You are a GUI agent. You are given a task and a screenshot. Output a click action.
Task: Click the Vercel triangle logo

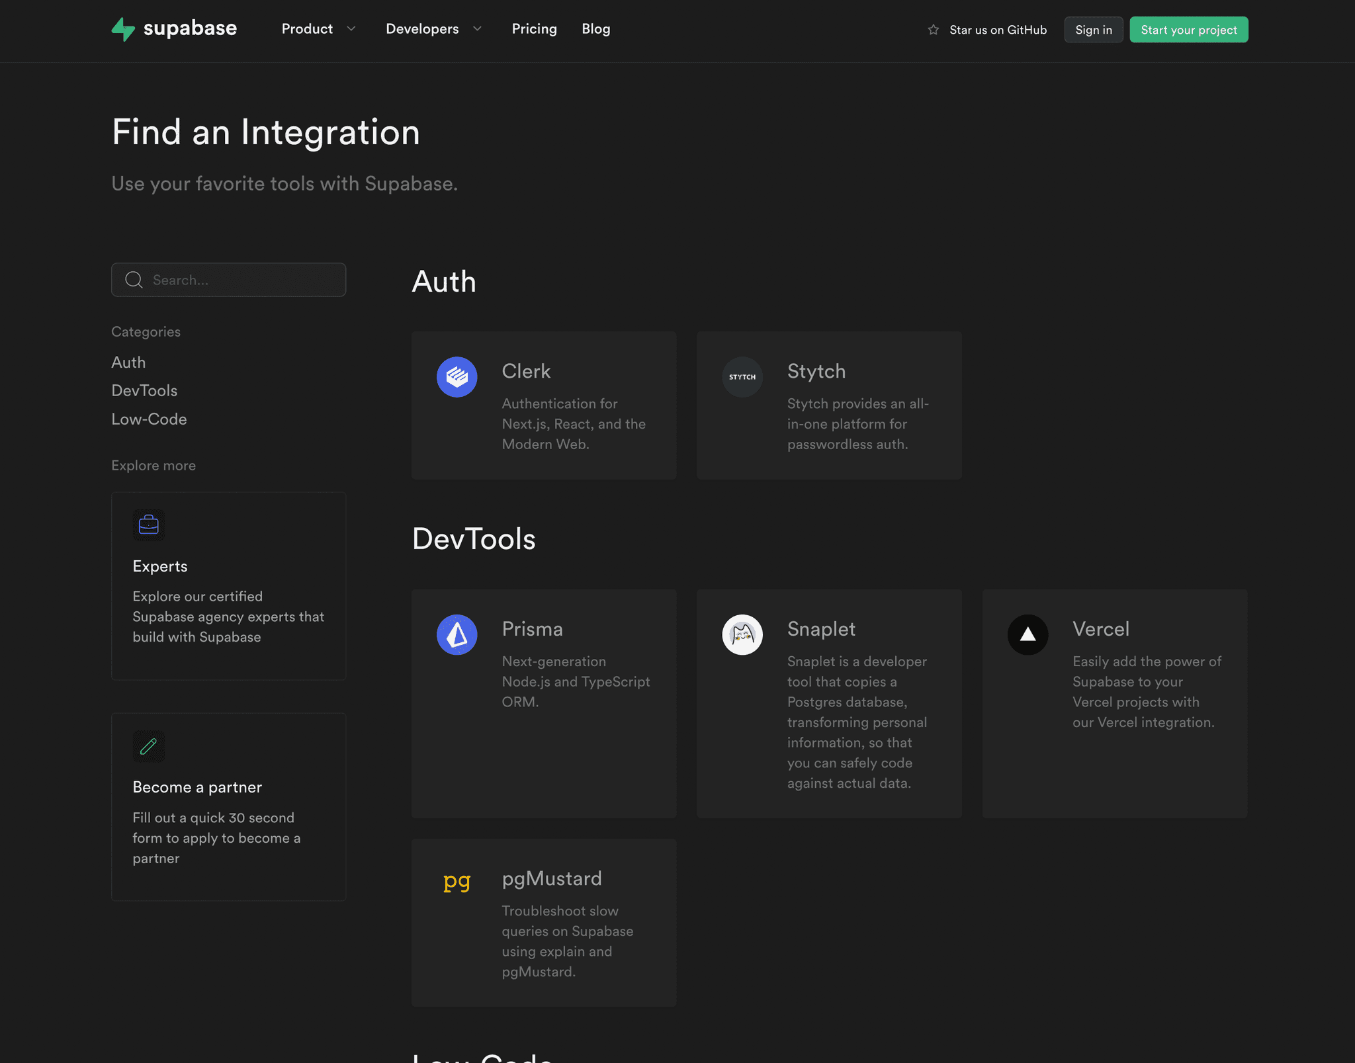1027,634
